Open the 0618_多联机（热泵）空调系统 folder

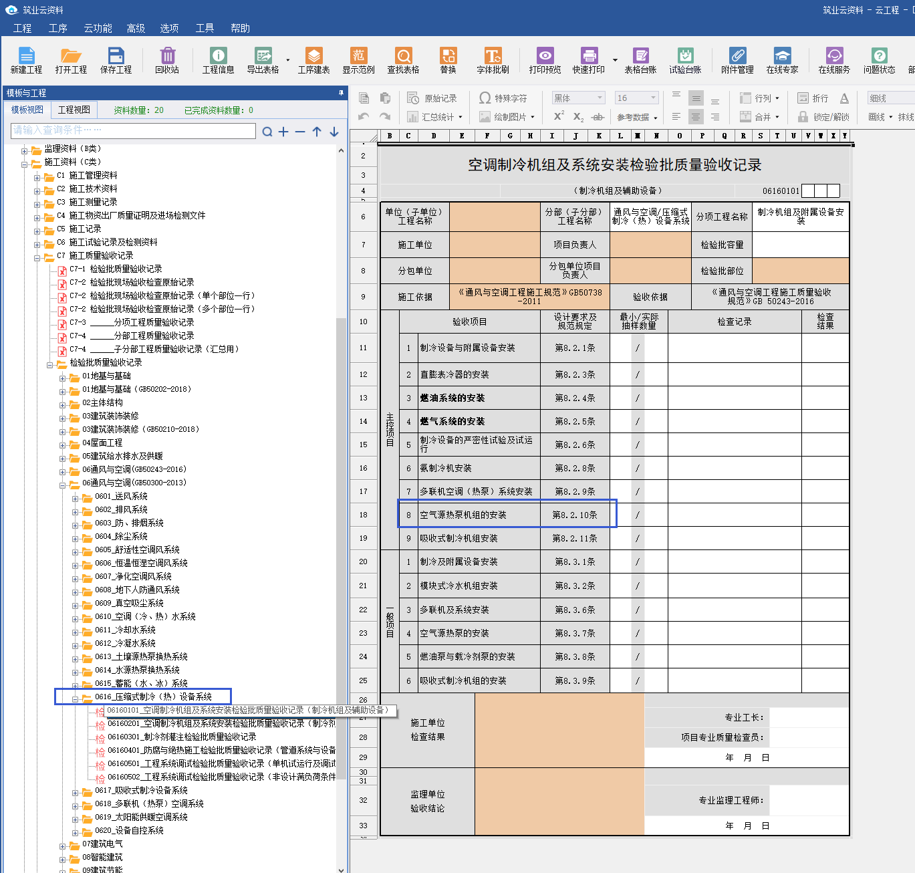tap(149, 803)
